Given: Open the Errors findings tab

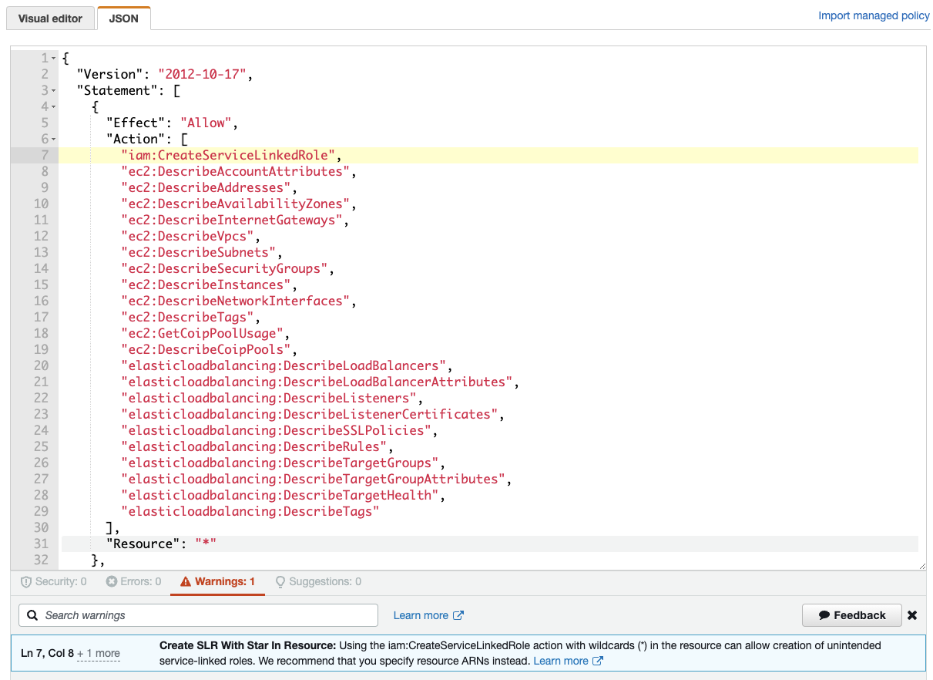Looking at the screenshot, I should (x=133, y=581).
